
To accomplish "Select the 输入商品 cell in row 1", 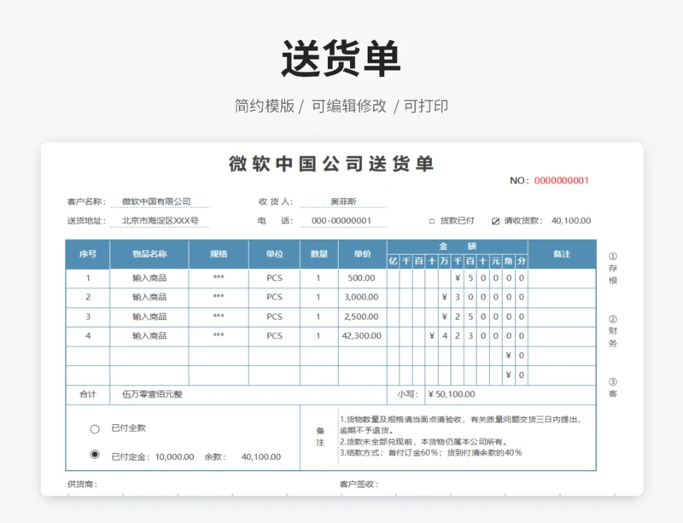I will pyautogui.click(x=149, y=278).
